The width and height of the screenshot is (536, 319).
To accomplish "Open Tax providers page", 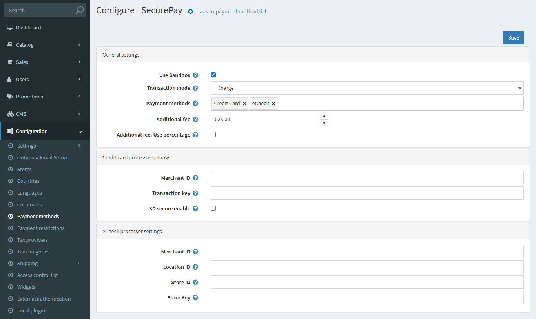I will [33, 240].
